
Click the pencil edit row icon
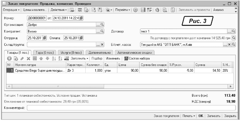coord(22,58)
